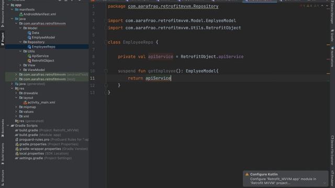Collapse the manifests folder
Screen dimensions: 335x188
12,9
